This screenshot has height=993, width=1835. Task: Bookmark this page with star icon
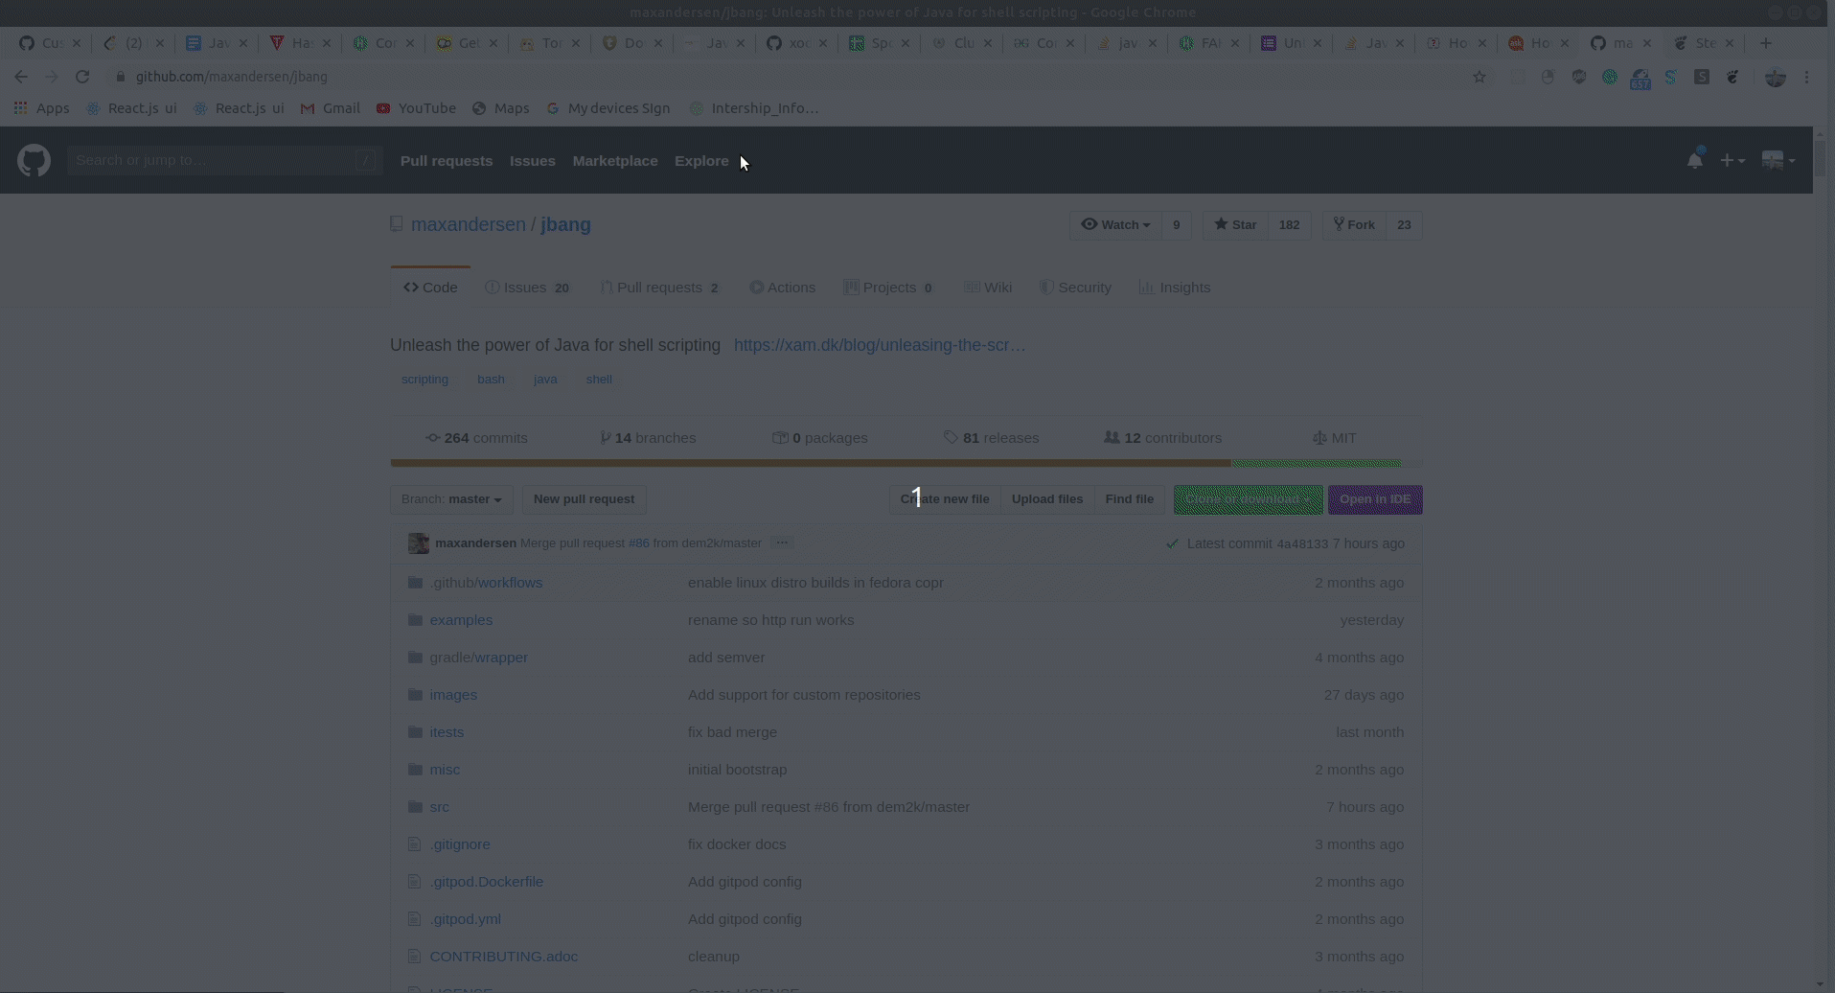(1479, 77)
